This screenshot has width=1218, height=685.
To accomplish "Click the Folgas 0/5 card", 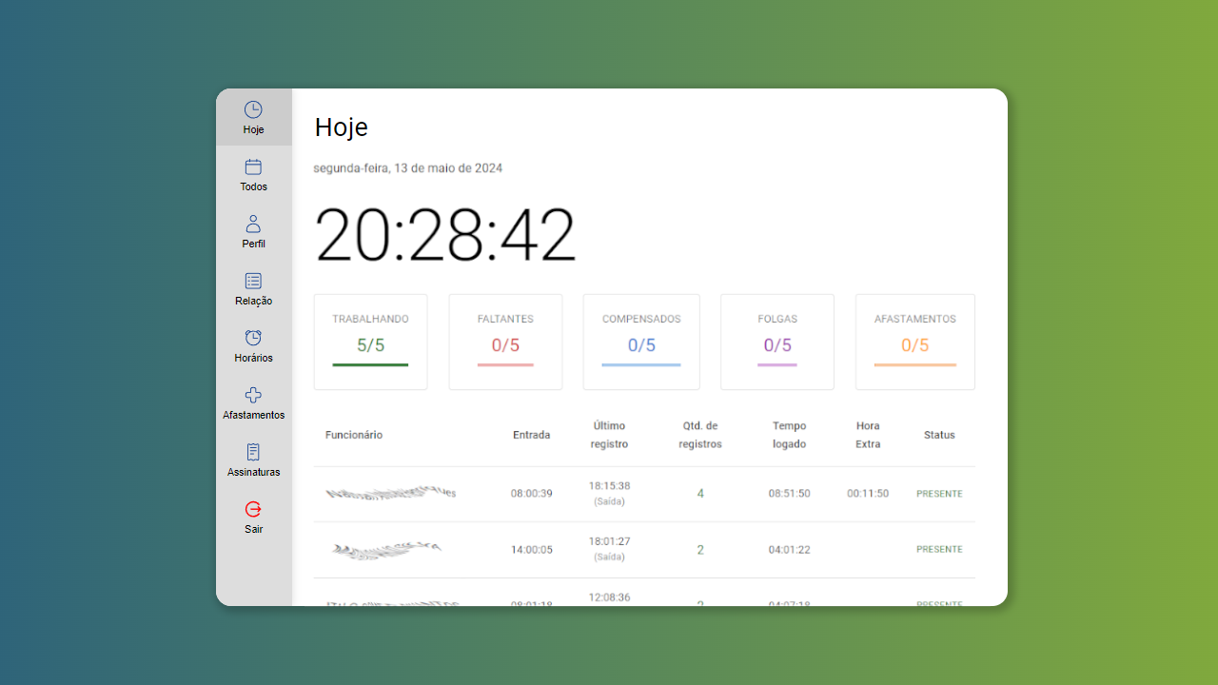I will pos(777,342).
